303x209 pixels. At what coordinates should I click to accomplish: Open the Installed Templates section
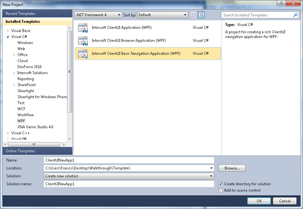[37, 22]
